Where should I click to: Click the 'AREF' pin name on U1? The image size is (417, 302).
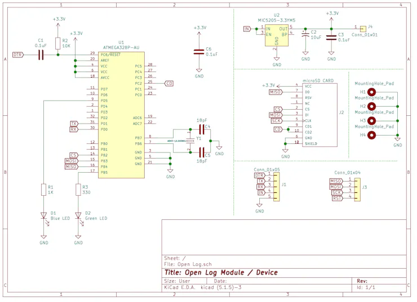(105, 61)
